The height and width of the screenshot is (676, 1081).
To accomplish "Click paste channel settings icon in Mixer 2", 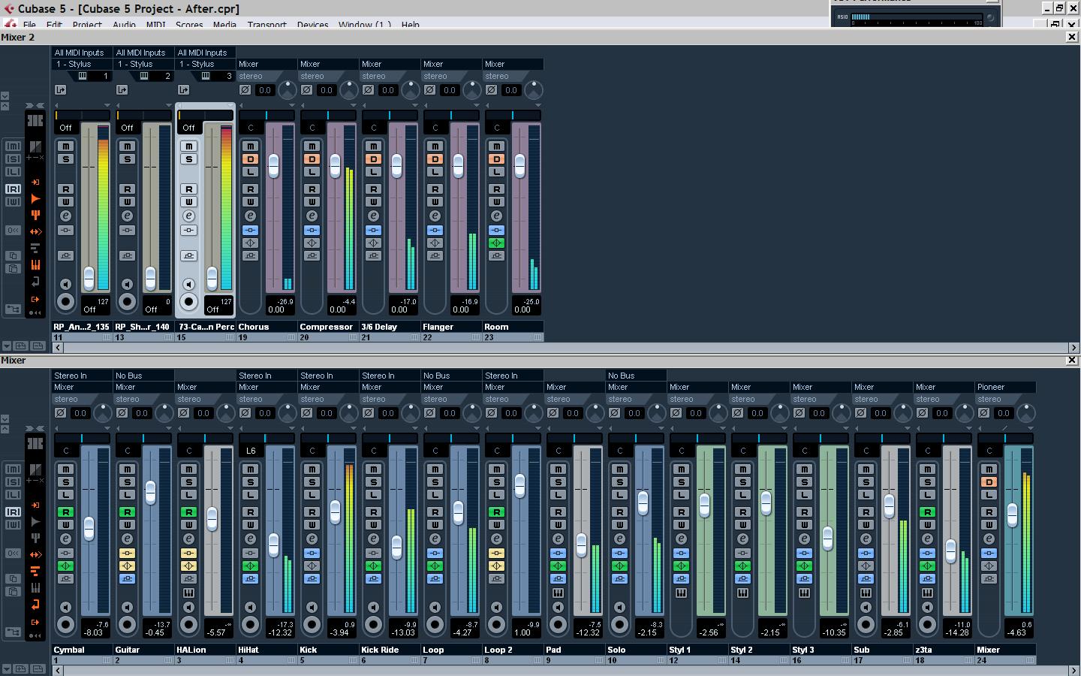I will [13, 268].
